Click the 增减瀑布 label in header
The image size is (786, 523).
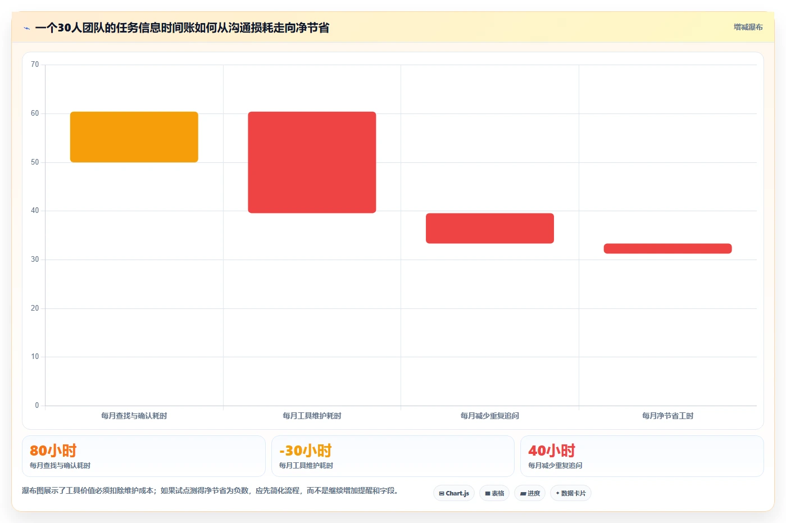click(x=748, y=27)
